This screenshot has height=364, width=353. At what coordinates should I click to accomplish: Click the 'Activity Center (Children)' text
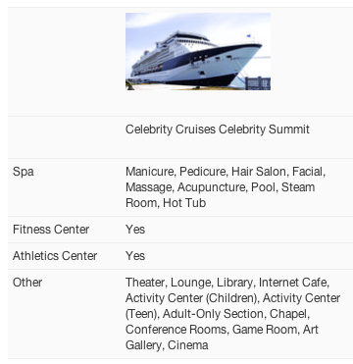click(192, 298)
